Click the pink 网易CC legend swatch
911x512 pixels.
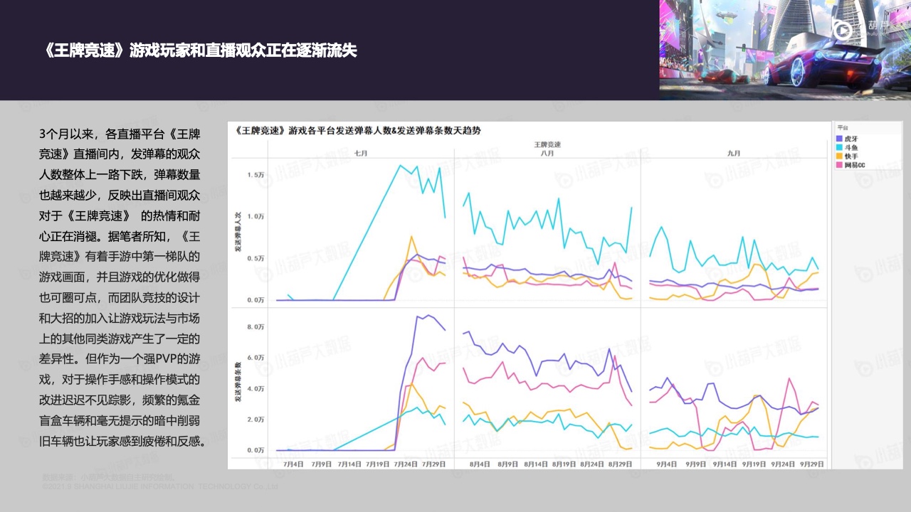coord(839,165)
